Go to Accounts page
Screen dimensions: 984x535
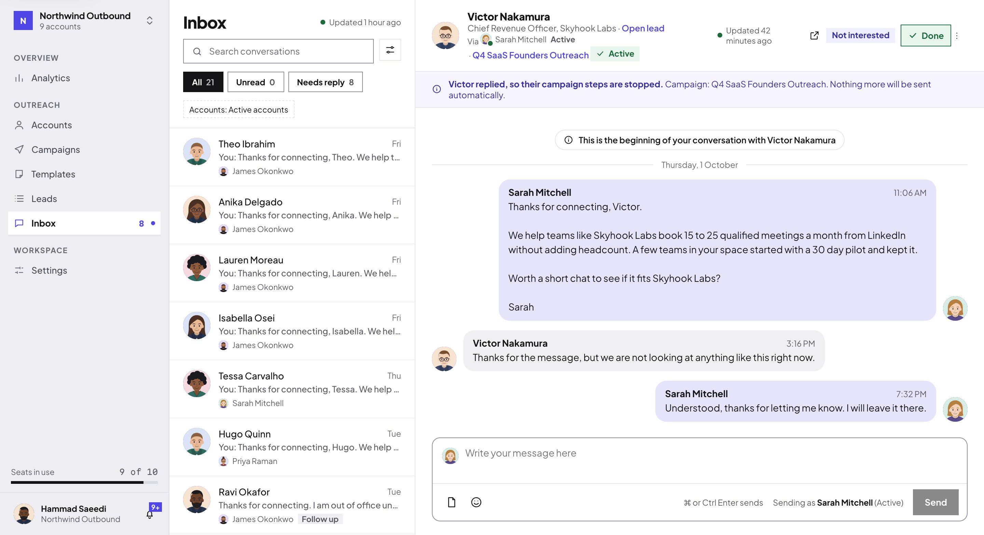tap(84, 125)
